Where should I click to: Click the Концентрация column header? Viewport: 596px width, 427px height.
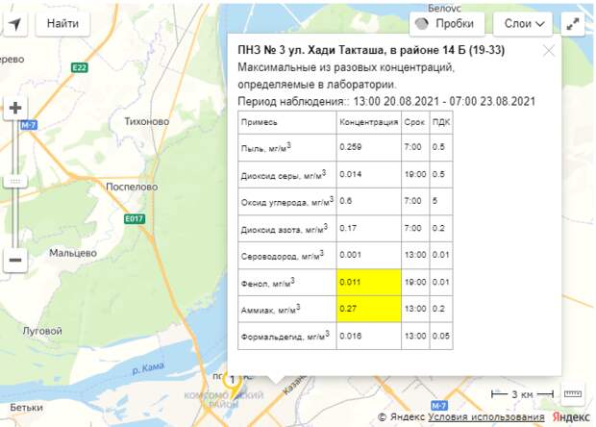tap(368, 123)
